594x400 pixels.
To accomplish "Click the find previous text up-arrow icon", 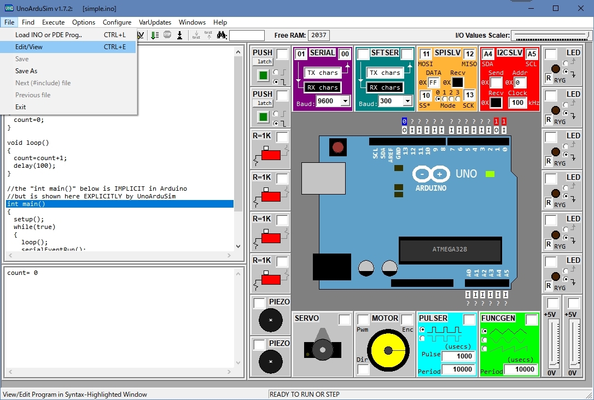I will tap(208, 35).
